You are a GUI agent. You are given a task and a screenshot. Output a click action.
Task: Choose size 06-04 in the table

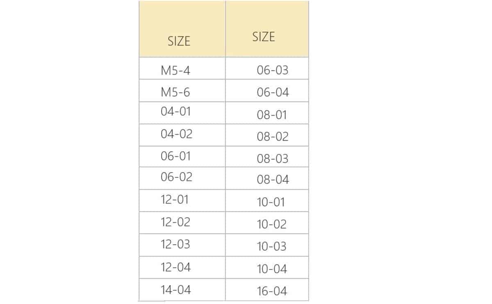pyautogui.click(x=273, y=92)
